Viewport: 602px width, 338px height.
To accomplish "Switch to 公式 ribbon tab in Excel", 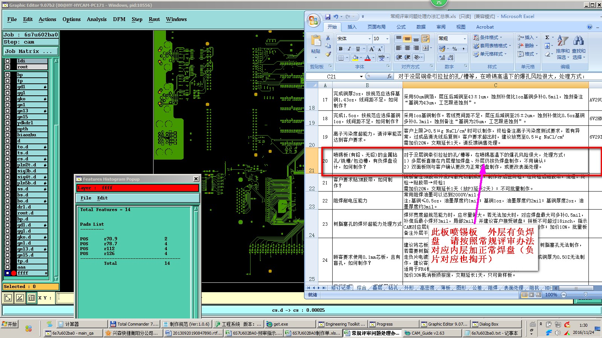I will click(401, 27).
